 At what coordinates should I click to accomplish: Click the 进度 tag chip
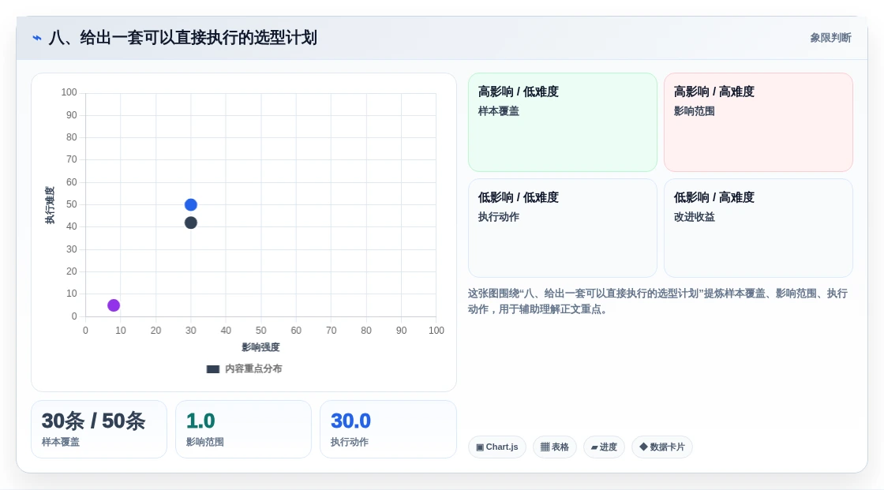click(604, 447)
